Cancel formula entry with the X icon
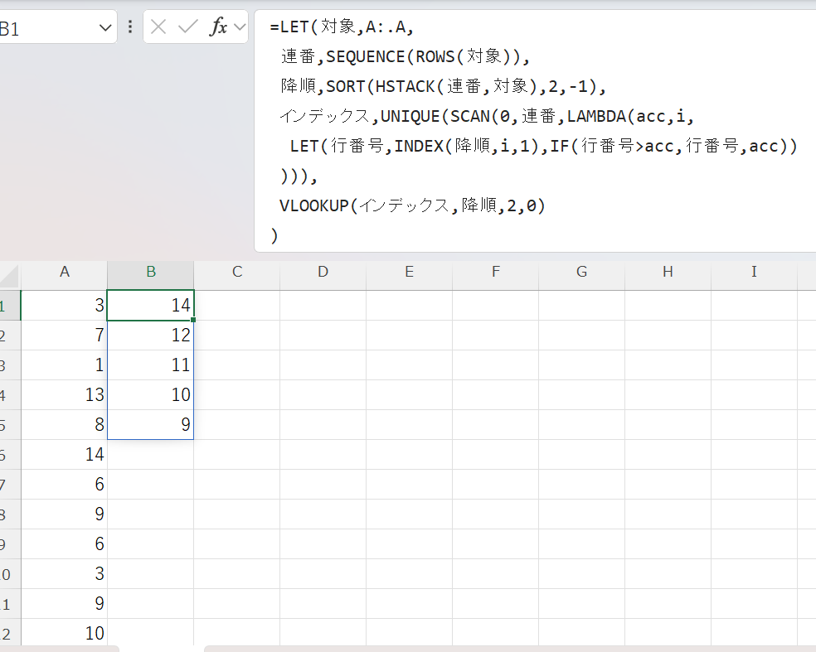This screenshot has height=652, width=816. tap(158, 27)
